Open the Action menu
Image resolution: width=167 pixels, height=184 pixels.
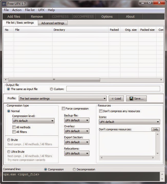[x=17, y=10]
